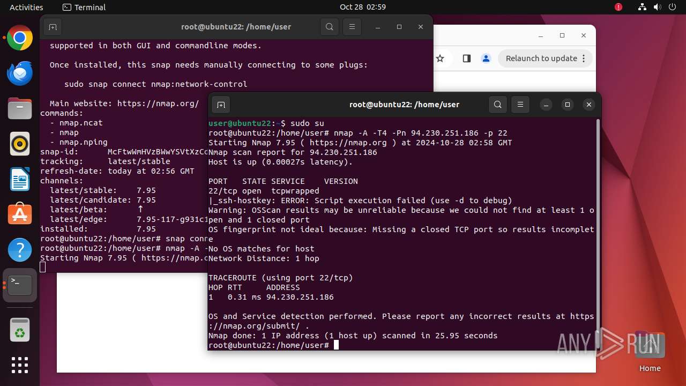The image size is (686, 386).
Task: Select the Terminal icon in dock
Action: click(20, 285)
